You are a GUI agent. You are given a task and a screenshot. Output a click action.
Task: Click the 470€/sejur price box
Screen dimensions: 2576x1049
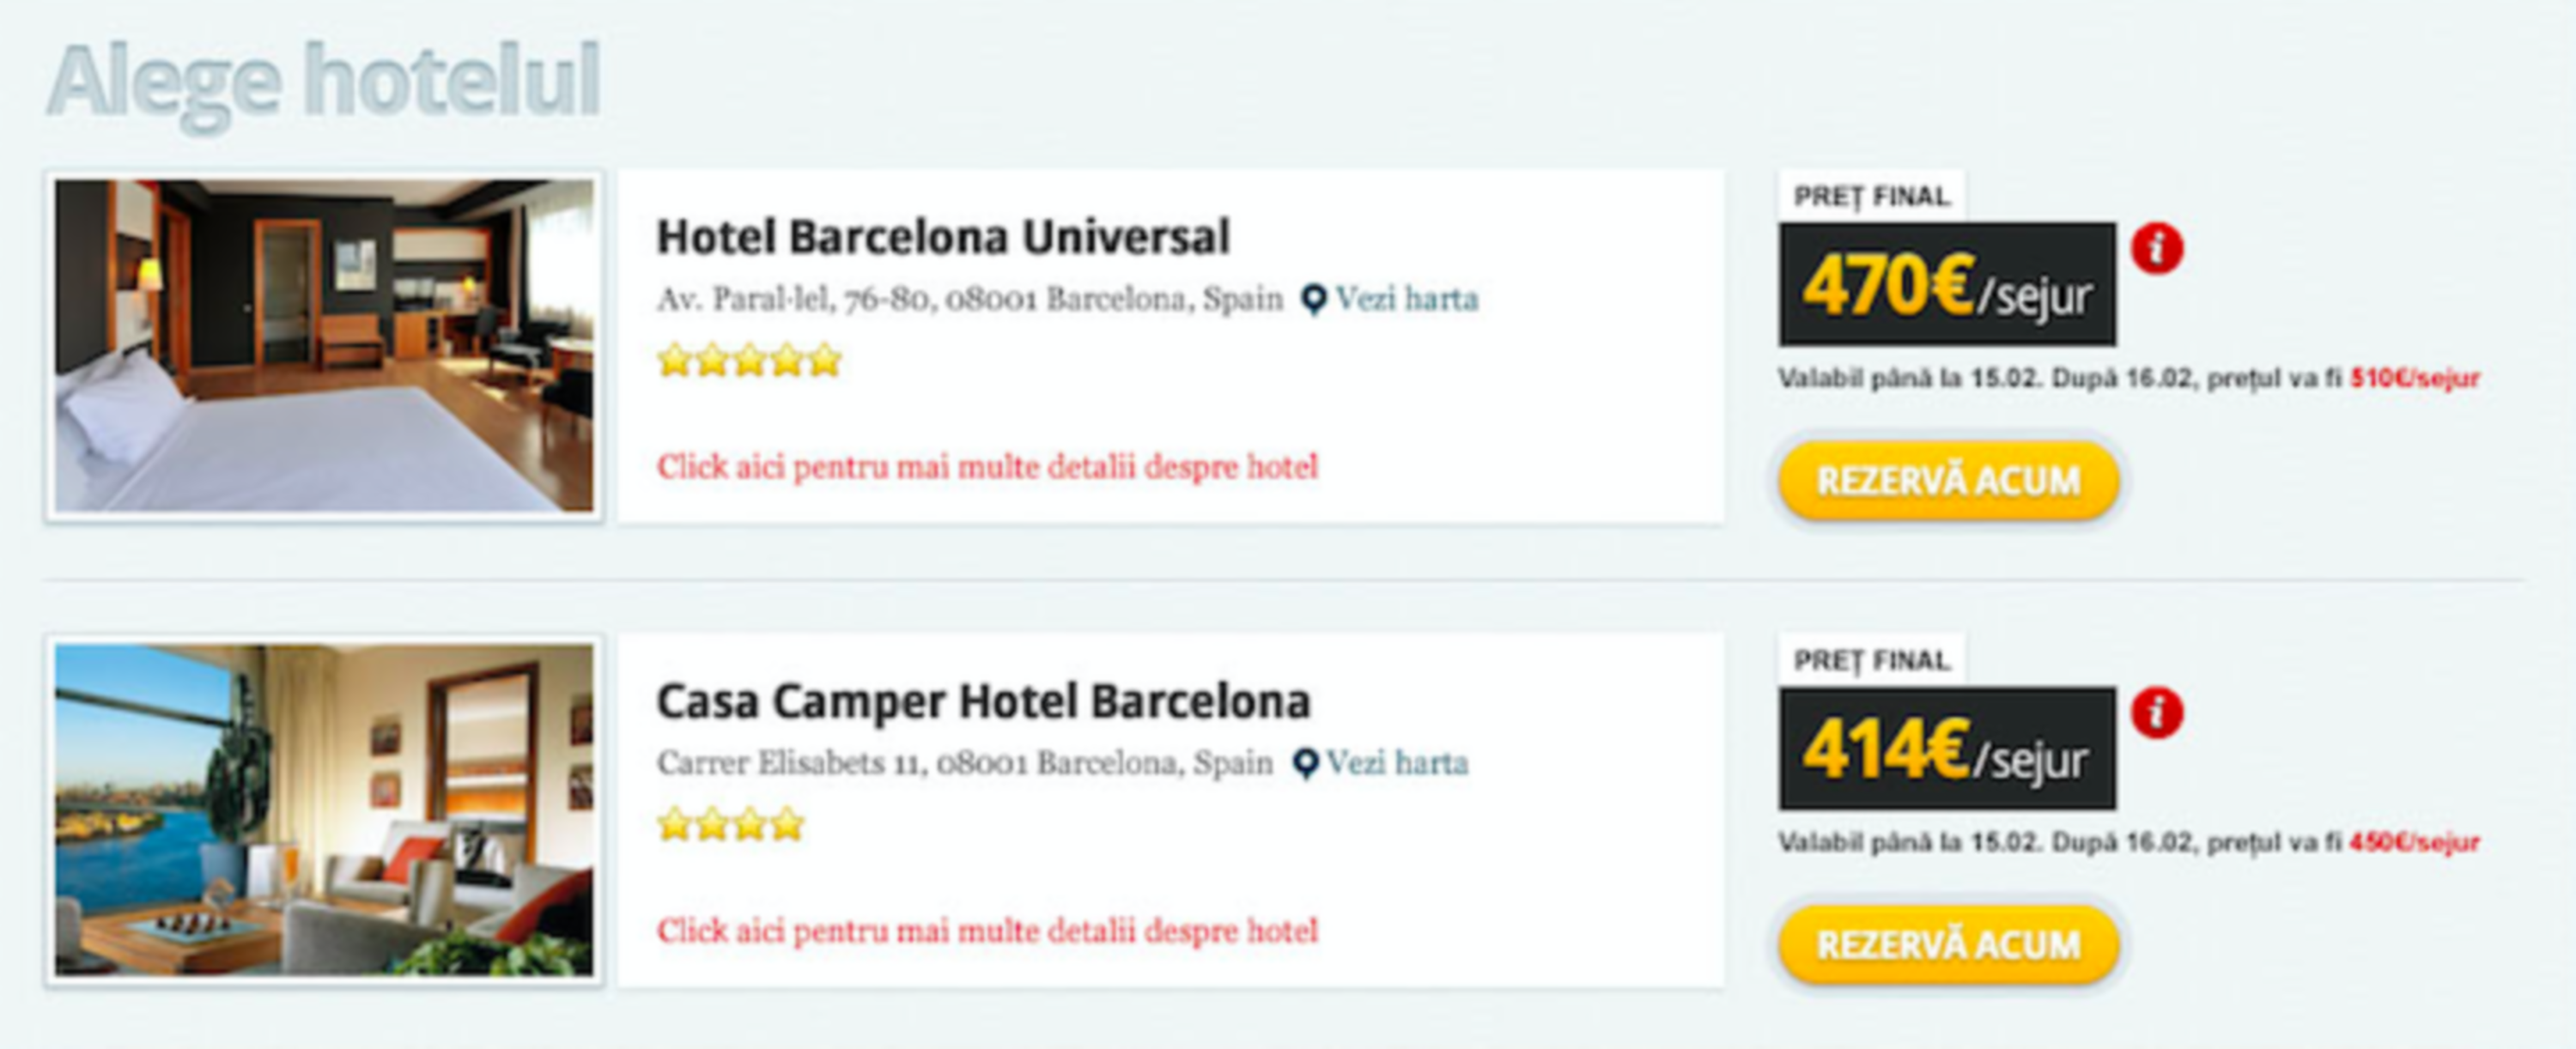point(1947,284)
